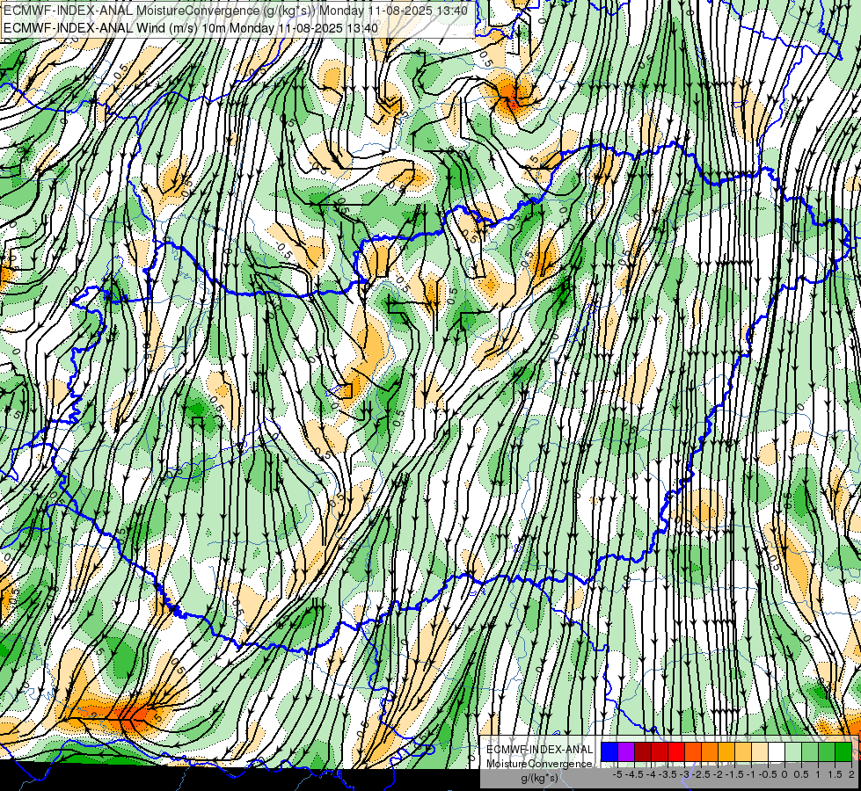861x791 pixels.
Task: Choose the palest green swatch between 0 and 0.5
Action: click(793, 752)
